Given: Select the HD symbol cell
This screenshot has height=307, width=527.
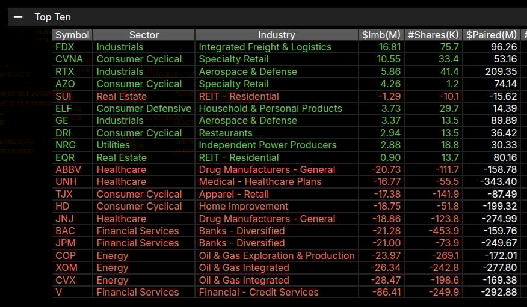Looking at the screenshot, I should pyautogui.click(x=72, y=206).
